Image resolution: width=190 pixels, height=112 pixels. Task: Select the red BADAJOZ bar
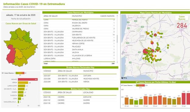pos(28,79)
